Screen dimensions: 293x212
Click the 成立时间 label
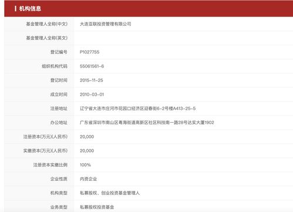click(x=59, y=95)
